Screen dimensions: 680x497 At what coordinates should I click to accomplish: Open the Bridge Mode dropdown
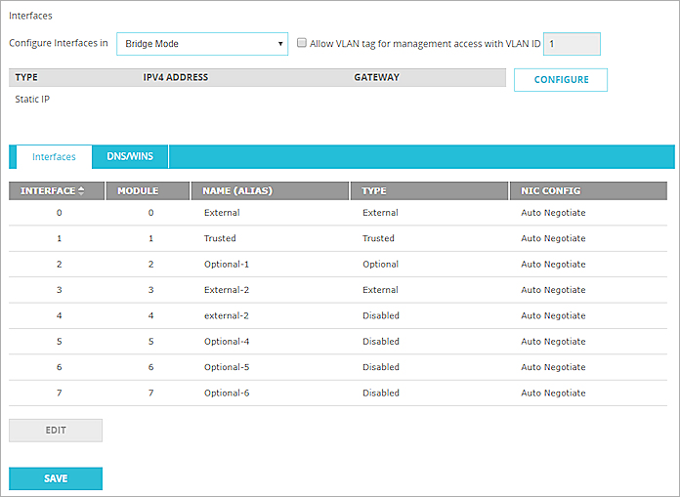click(x=201, y=43)
